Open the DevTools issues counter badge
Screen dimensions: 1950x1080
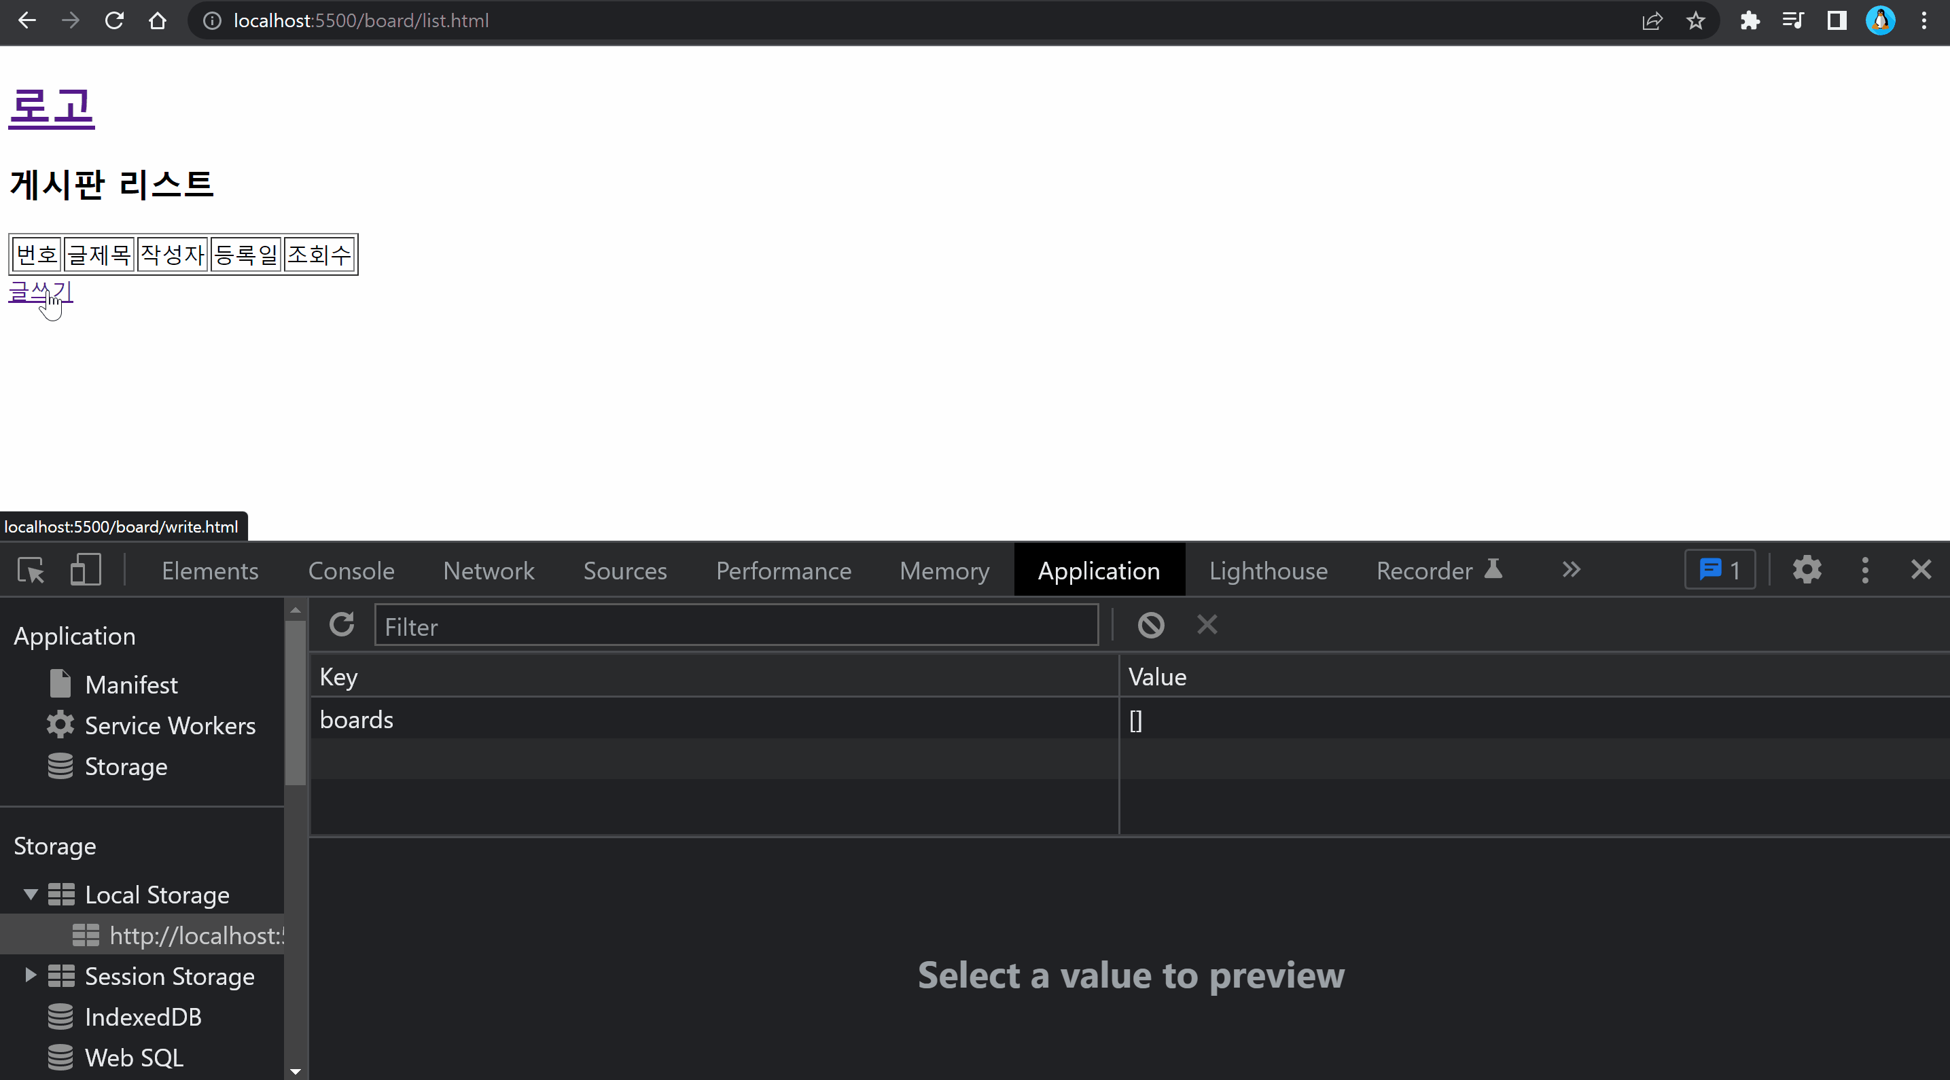pos(1720,570)
